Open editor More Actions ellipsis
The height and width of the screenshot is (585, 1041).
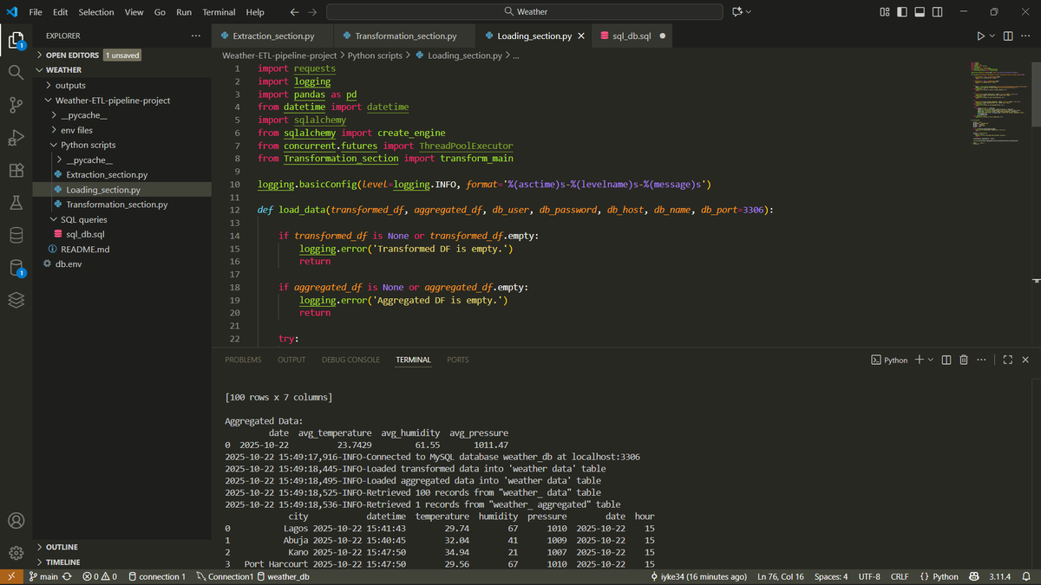click(x=1025, y=36)
